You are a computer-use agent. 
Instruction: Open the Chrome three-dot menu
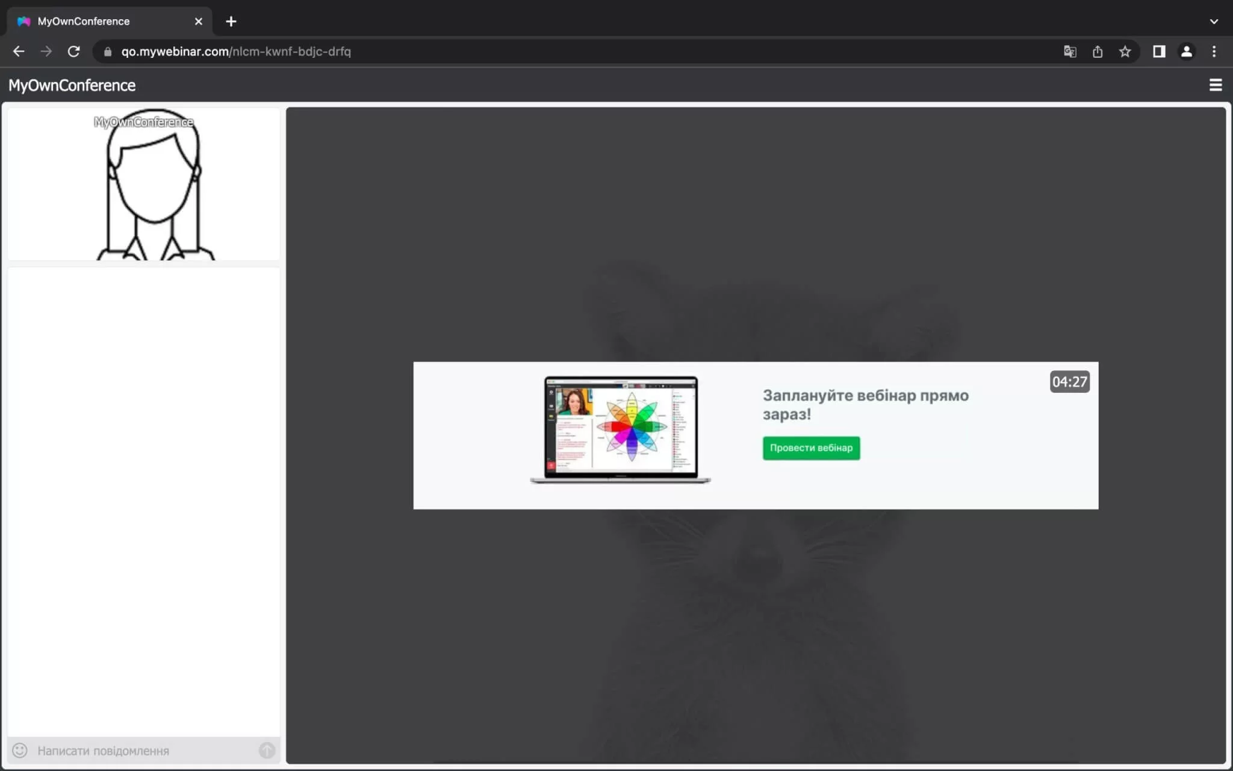1214,52
